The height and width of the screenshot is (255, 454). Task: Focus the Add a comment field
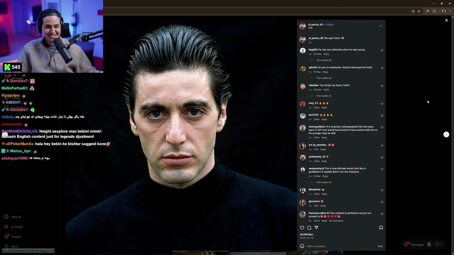340,246
